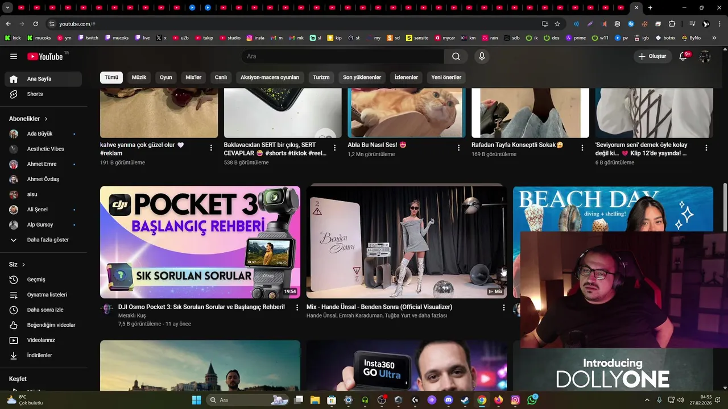Click Meraklı Kuş channel avatar

click(x=106, y=309)
